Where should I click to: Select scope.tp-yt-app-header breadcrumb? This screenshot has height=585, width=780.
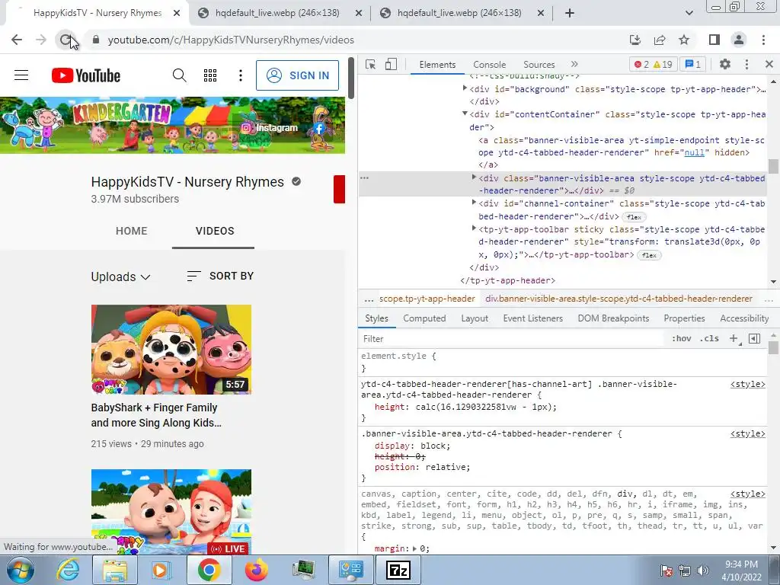pyautogui.click(x=427, y=299)
